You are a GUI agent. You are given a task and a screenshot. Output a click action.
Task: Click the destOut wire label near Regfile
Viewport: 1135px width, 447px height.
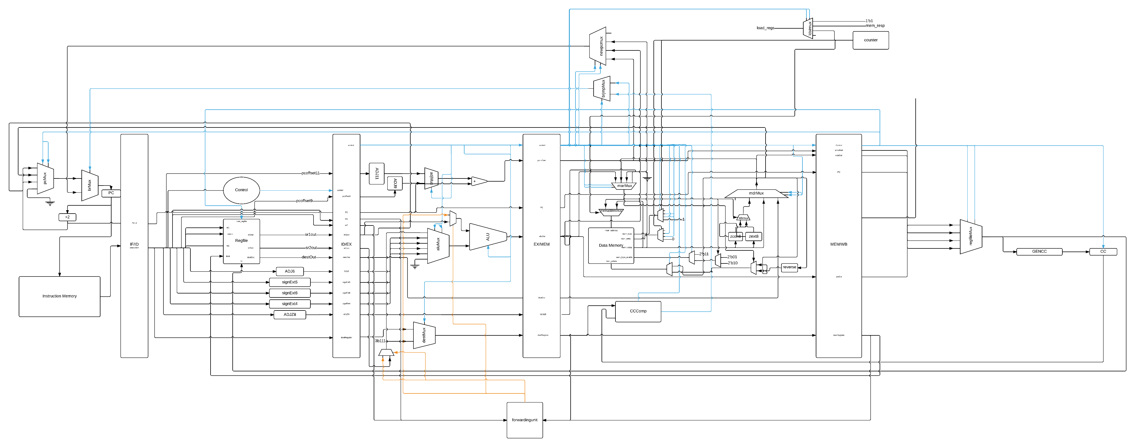click(309, 257)
